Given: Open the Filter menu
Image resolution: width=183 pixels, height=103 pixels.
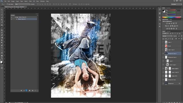Looking at the screenshot, I should (x=30, y=1).
